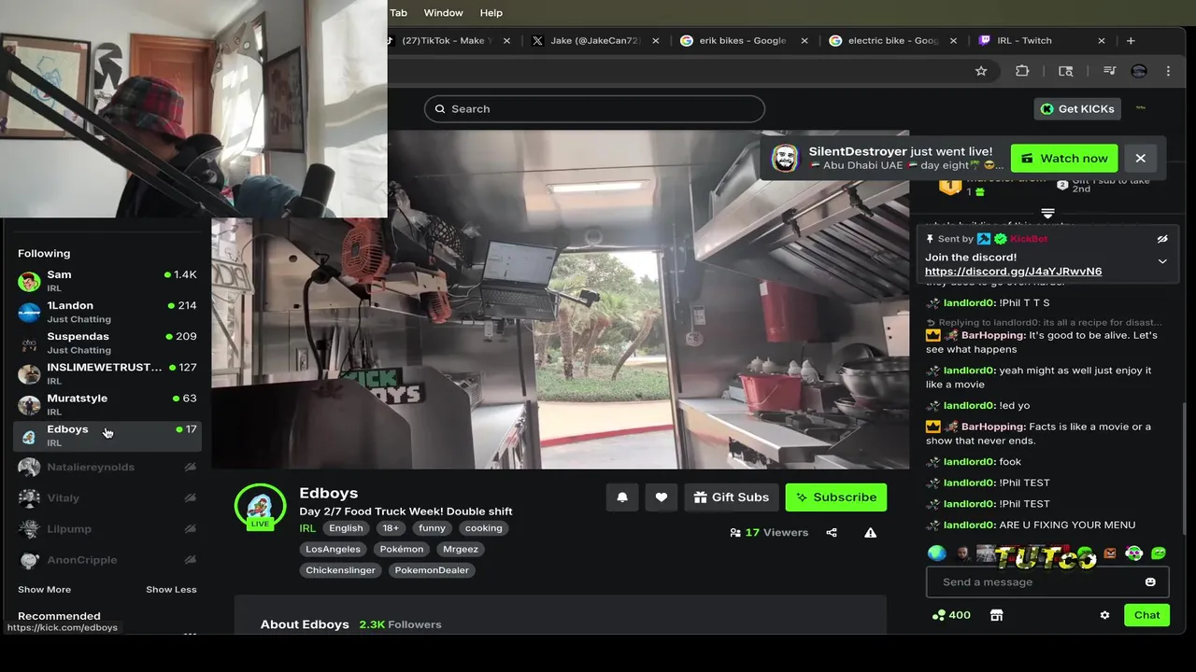This screenshot has height=672, width=1196.
Task: Click the LosAngeles tag
Action: pyautogui.click(x=333, y=549)
